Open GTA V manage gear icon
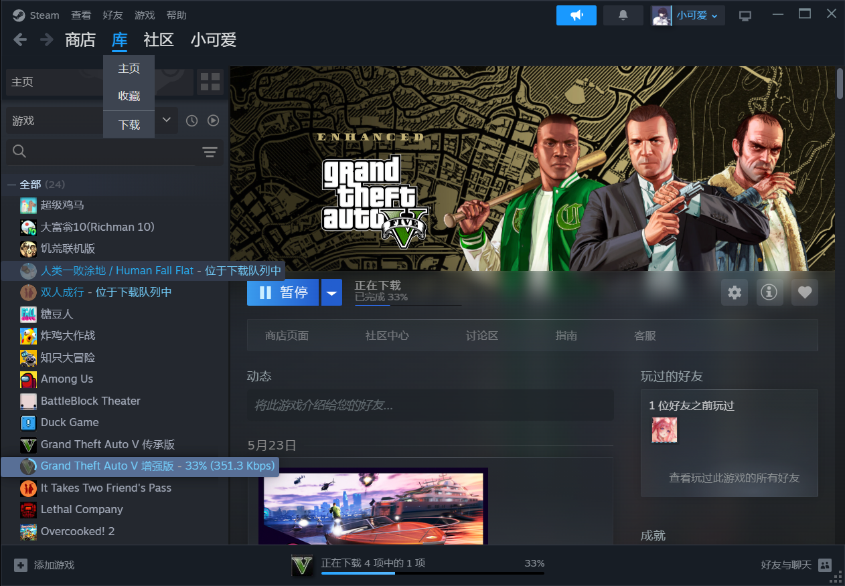The width and height of the screenshot is (845, 586). pyautogui.click(x=735, y=292)
